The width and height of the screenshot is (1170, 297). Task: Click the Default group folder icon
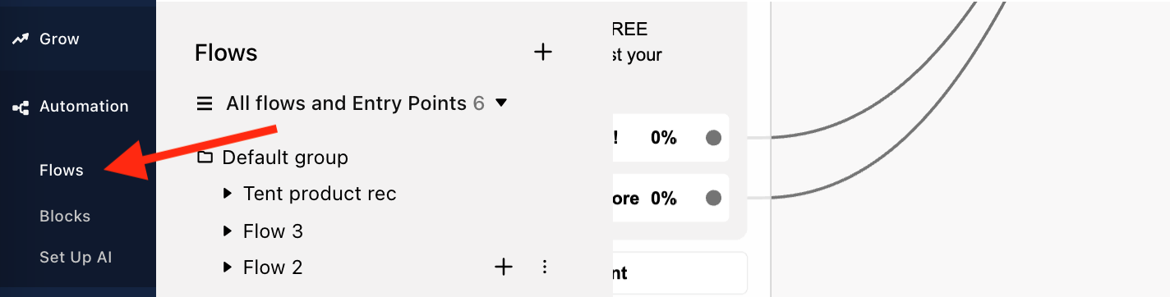205,157
